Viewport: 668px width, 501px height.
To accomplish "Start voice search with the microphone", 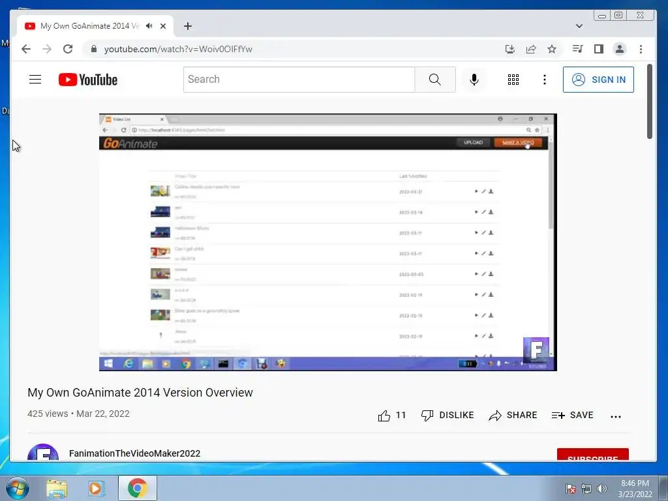I will 474,80.
